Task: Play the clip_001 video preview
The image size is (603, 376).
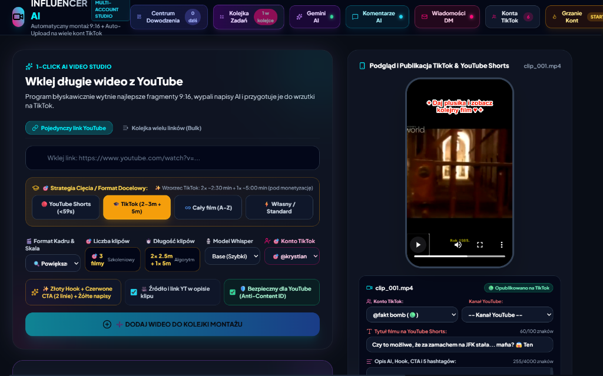Action: (x=418, y=245)
